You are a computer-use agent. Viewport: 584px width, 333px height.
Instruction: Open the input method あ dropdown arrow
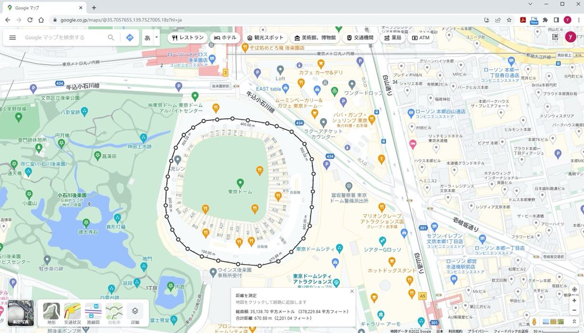click(x=157, y=38)
